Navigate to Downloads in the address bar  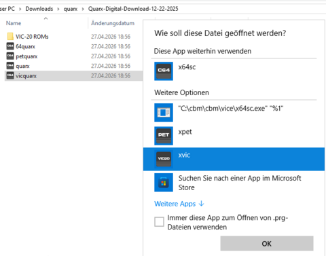pyautogui.click(x=39, y=9)
